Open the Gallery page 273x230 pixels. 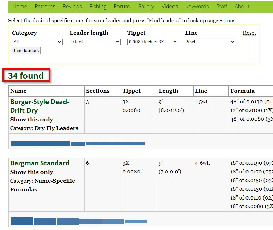coord(145,6)
